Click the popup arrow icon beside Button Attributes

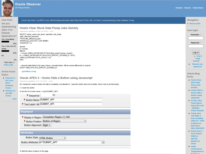103,142
